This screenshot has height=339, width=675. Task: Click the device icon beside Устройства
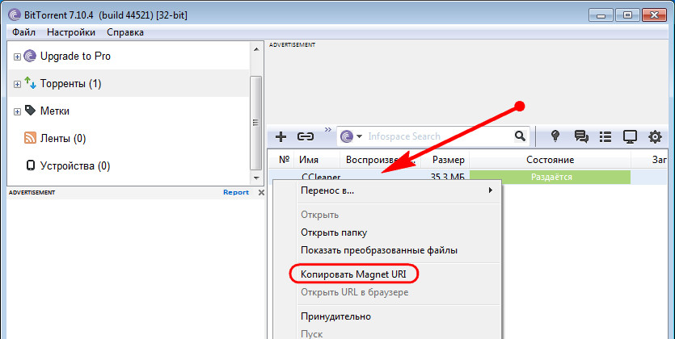pos(30,165)
